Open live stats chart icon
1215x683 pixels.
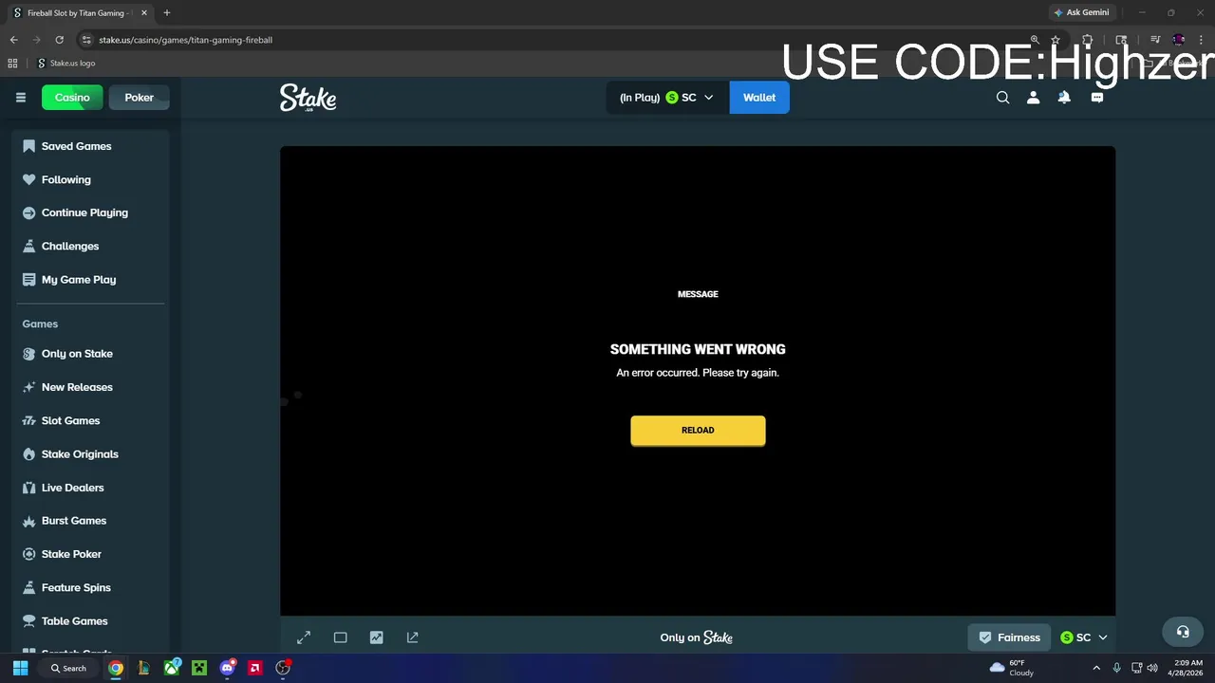376,637
